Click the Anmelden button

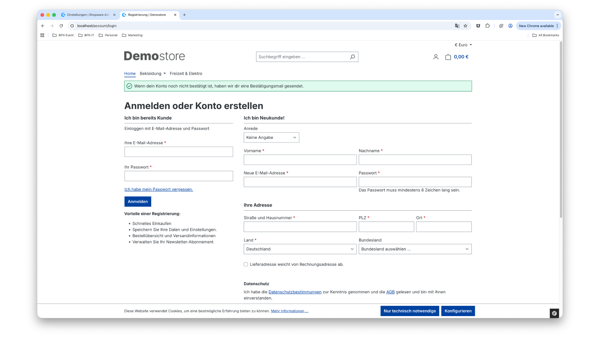tap(138, 202)
